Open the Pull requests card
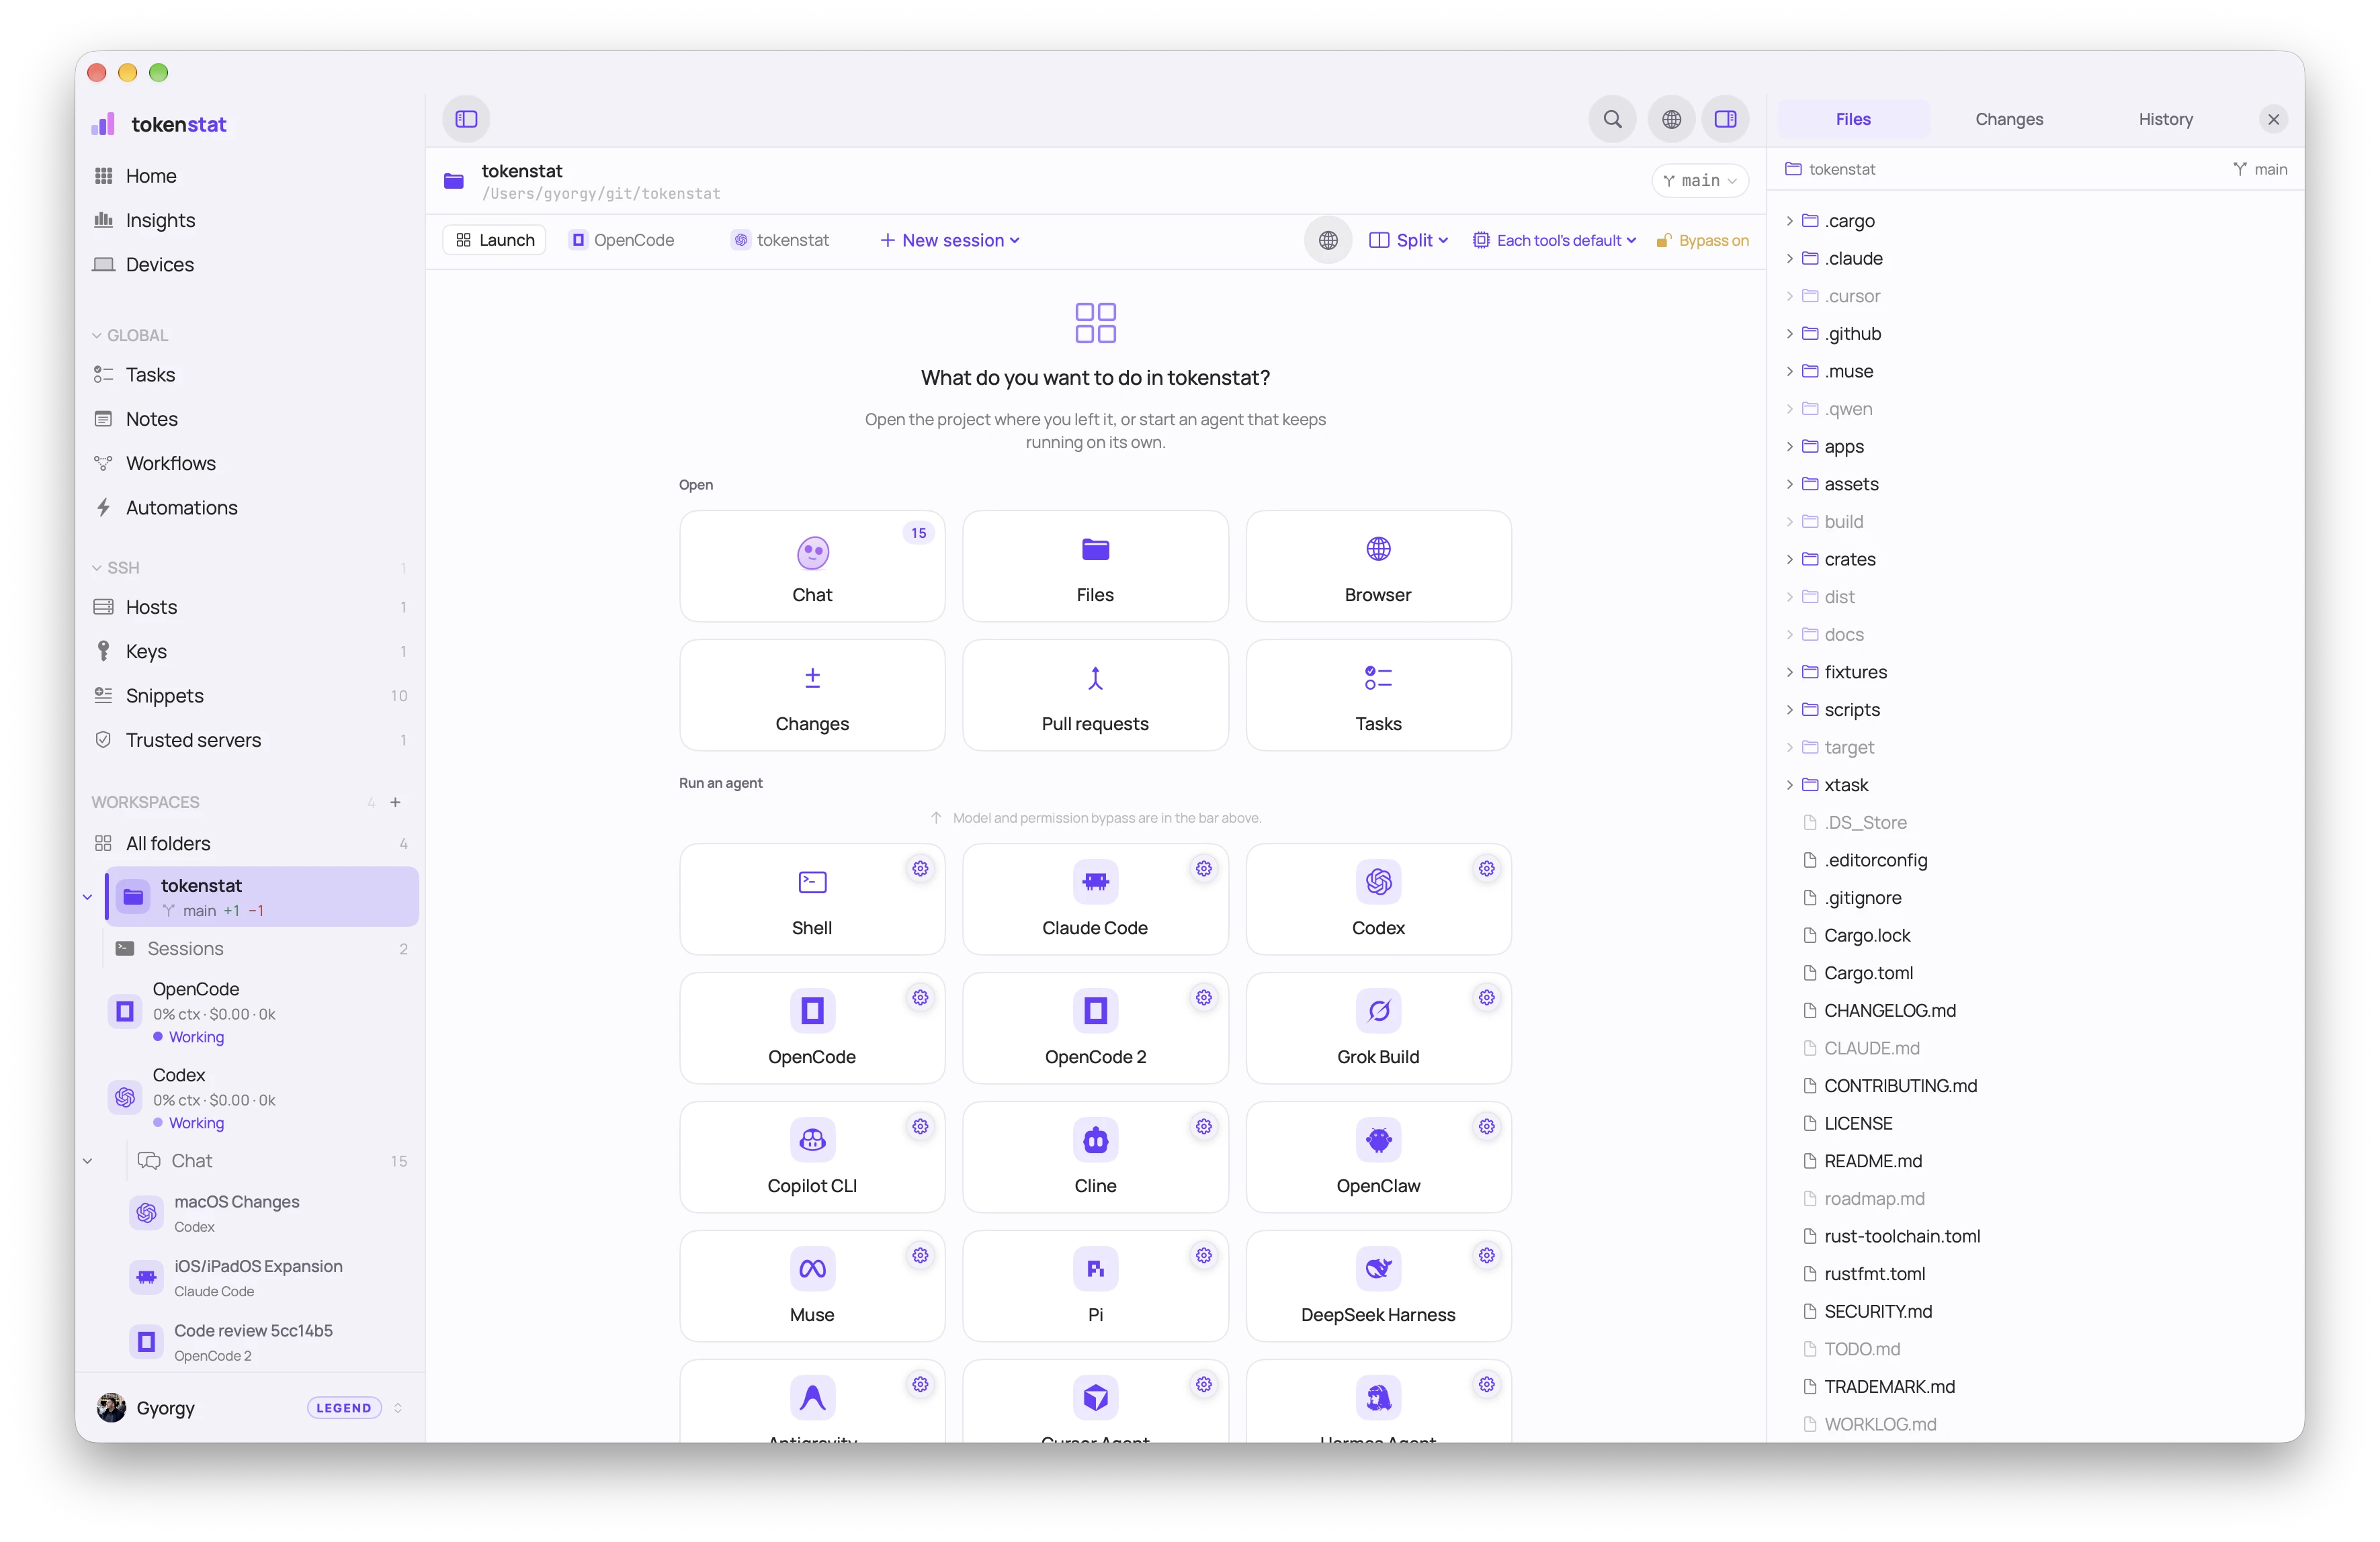This screenshot has width=2380, height=1542. point(1095,696)
